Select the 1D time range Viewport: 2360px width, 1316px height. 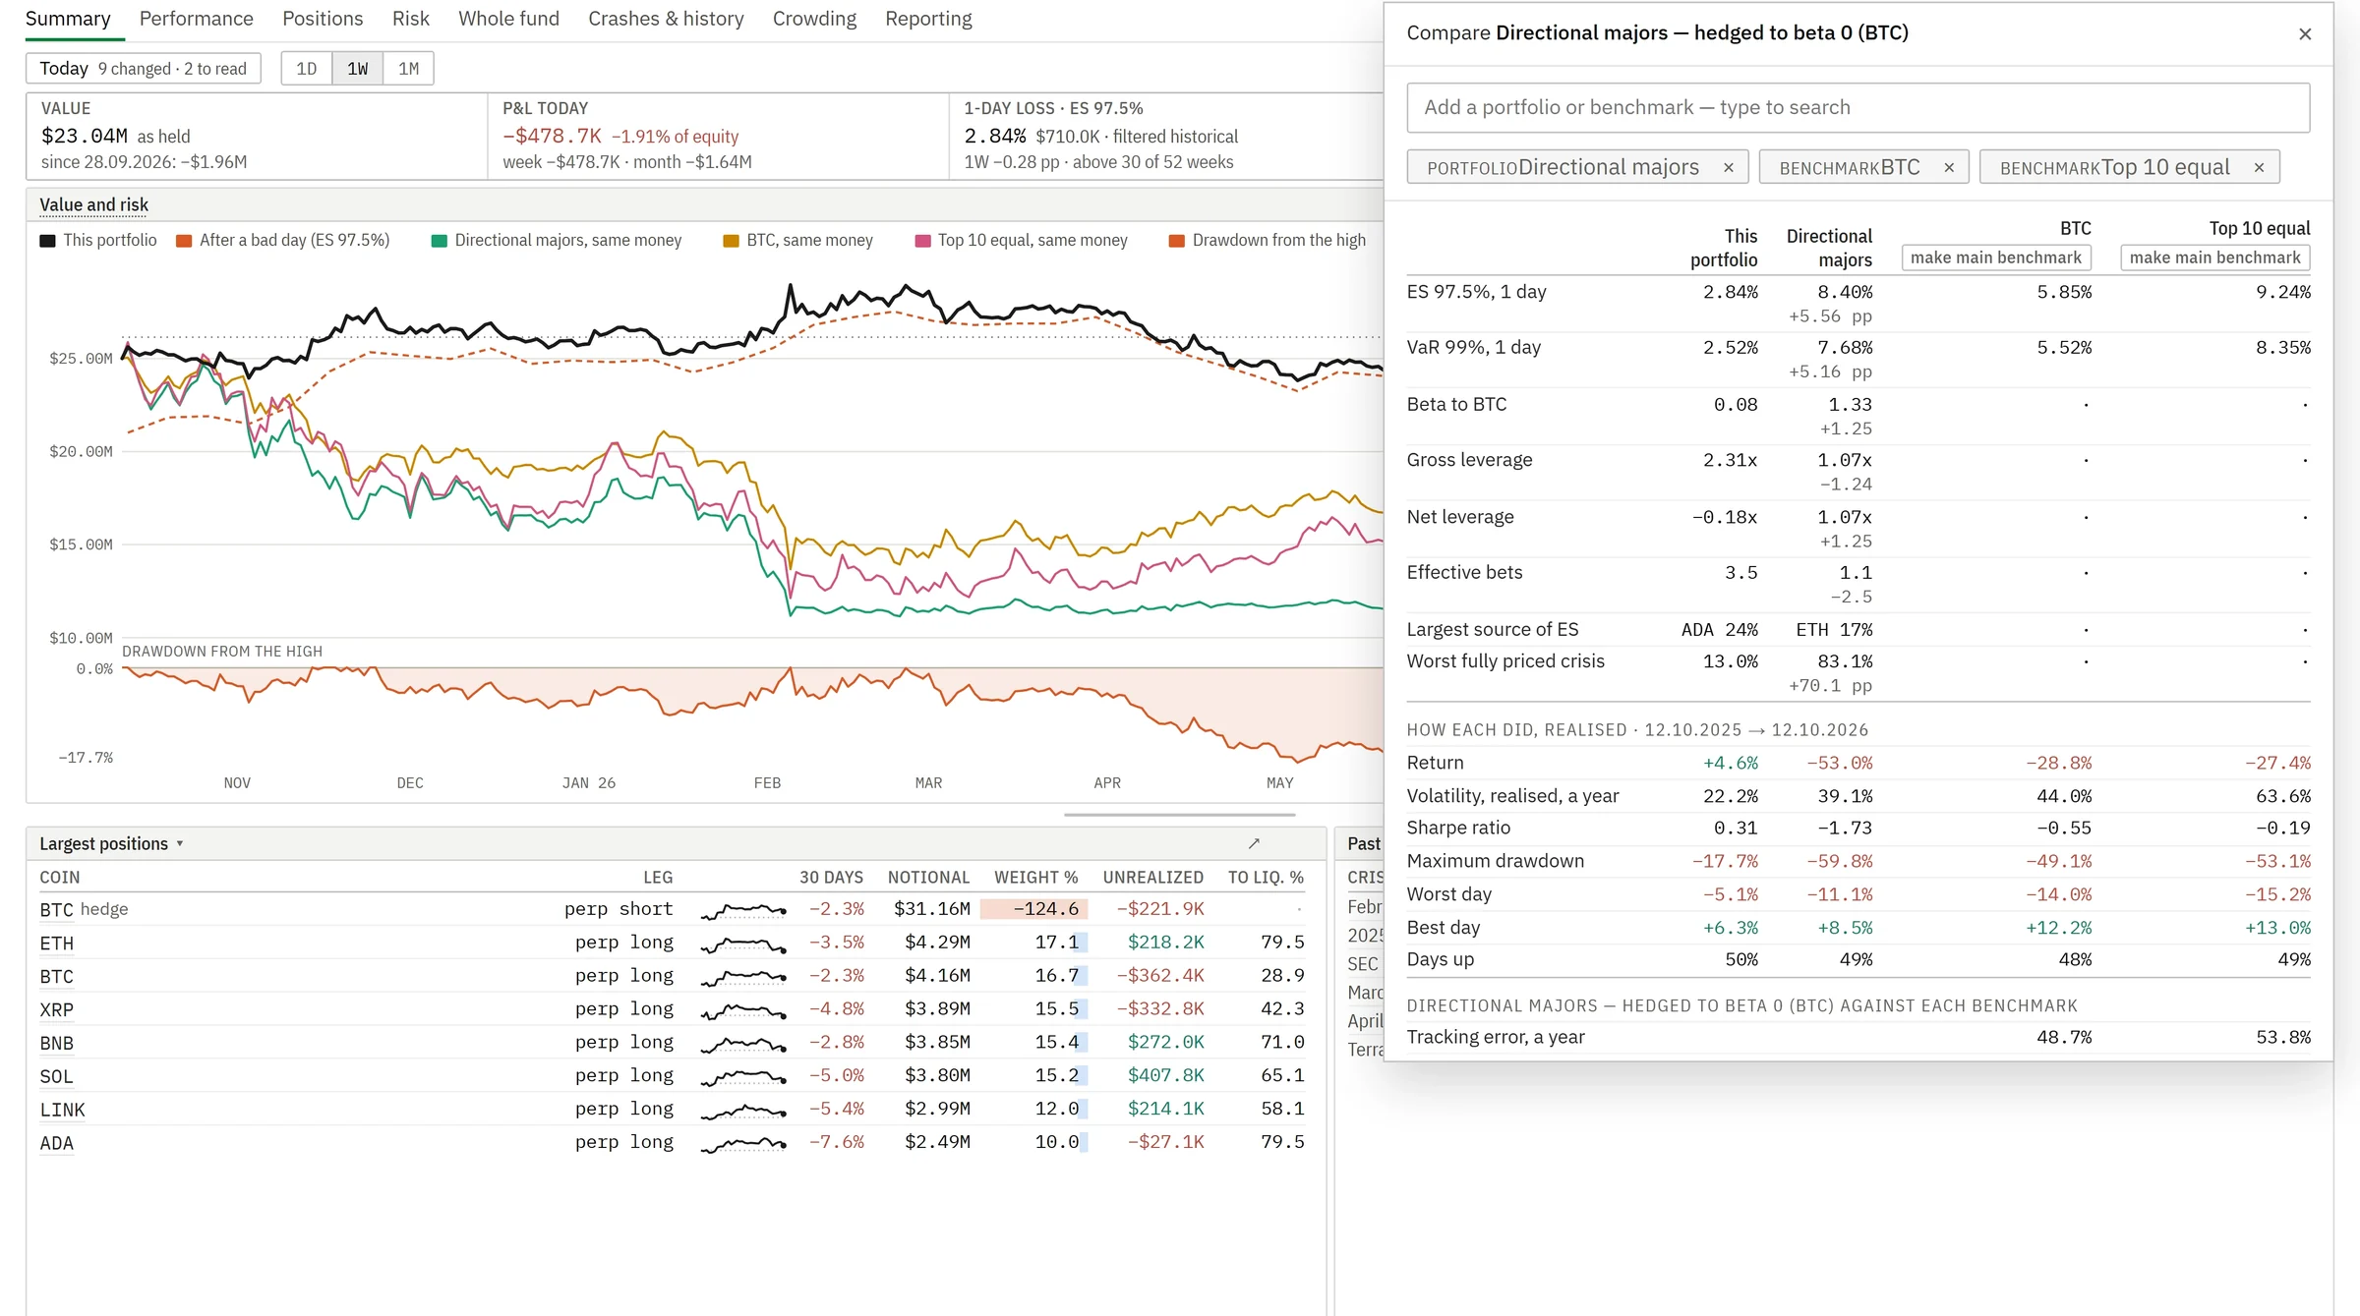pyautogui.click(x=307, y=69)
